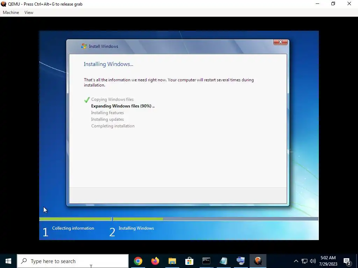
Task: Click the 'Completing installation' step text
Action: 113,126
